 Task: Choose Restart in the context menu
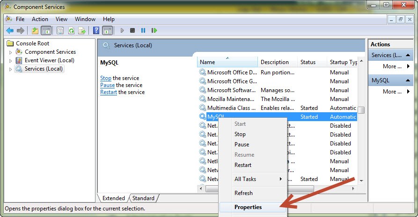point(253,165)
